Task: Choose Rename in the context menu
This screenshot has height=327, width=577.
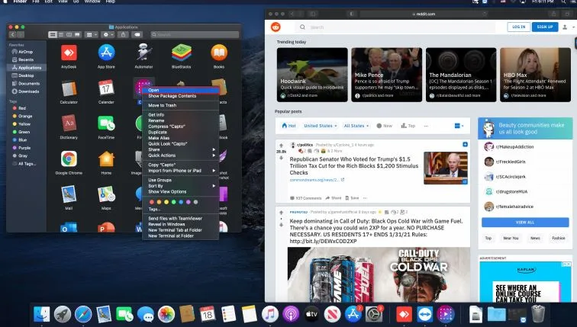Action: point(181,120)
